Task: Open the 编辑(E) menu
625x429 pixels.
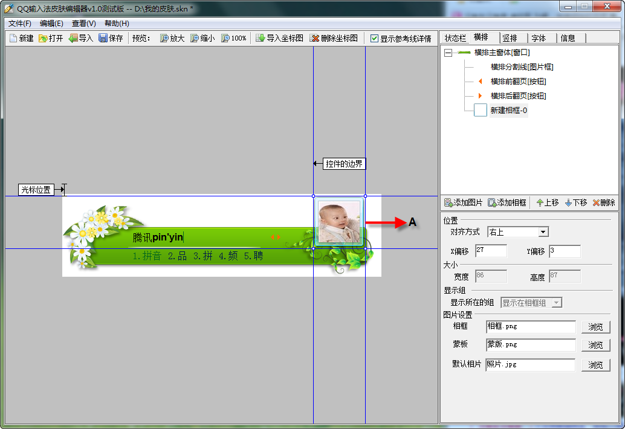Action: point(51,24)
